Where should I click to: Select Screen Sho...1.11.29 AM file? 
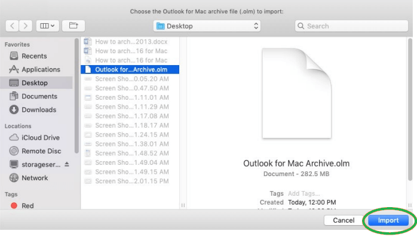click(130, 107)
